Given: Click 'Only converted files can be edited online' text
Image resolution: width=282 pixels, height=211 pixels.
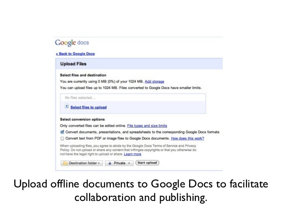Looking at the screenshot, I should tap(93, 126).
